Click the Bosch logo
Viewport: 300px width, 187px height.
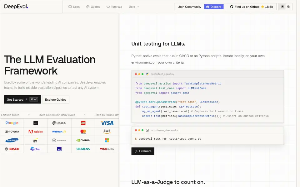click(x=12, y=149)
